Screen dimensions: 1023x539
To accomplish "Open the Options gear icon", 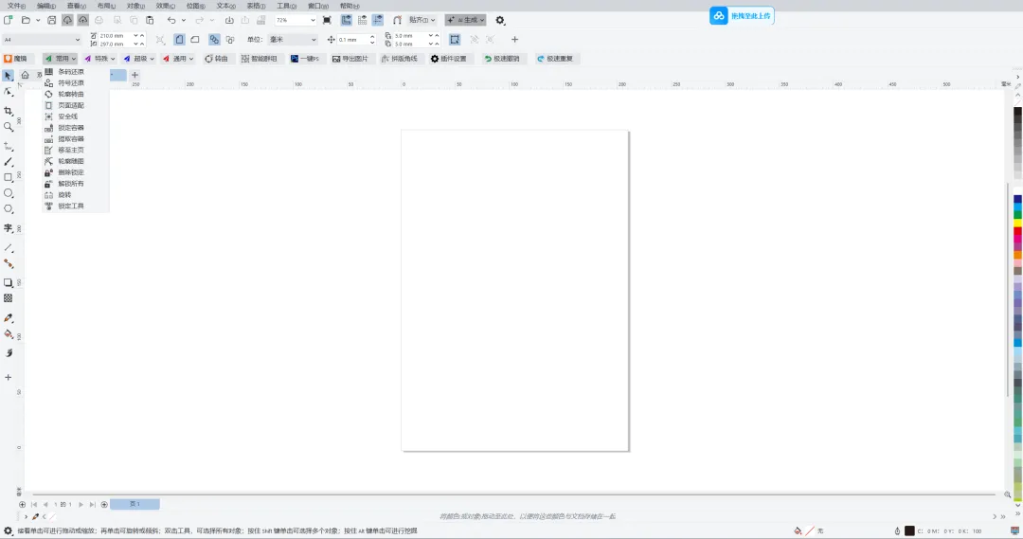I will (500, 20).
